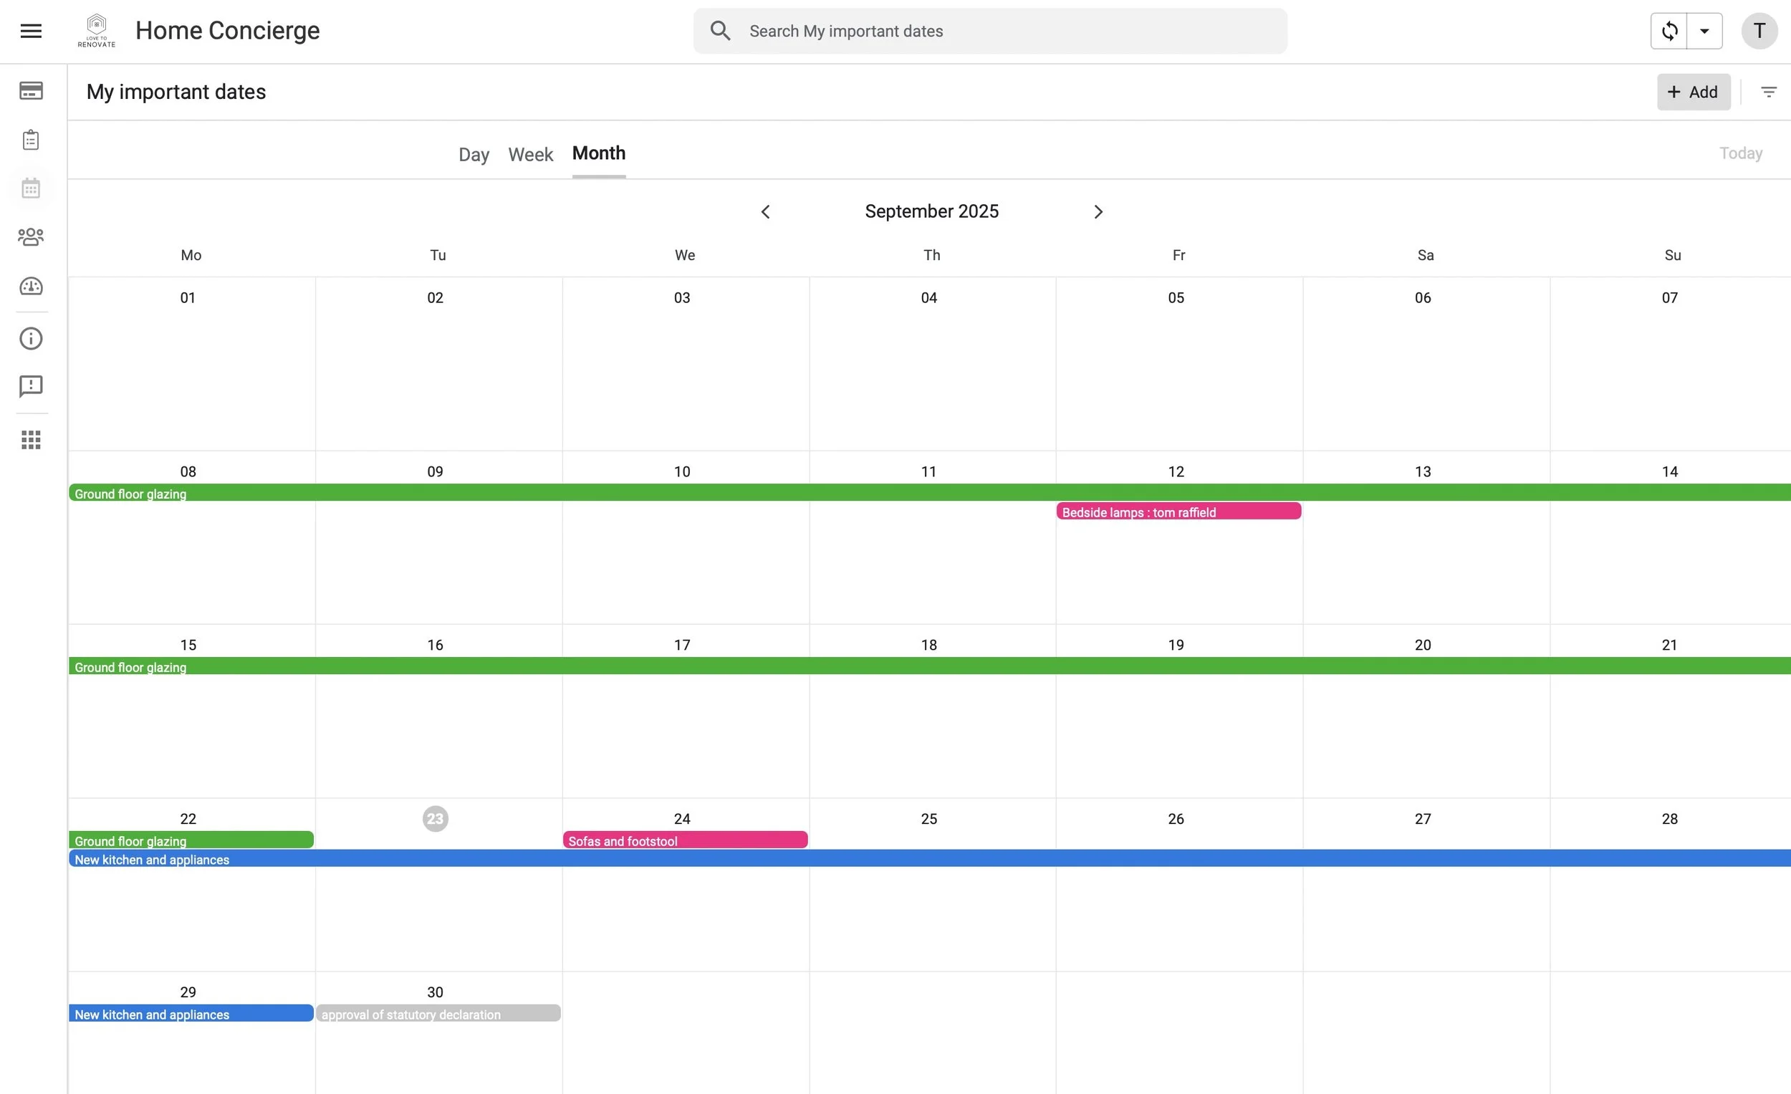Click the Add button
1791x1094 pixels.
coord(1692,92)
